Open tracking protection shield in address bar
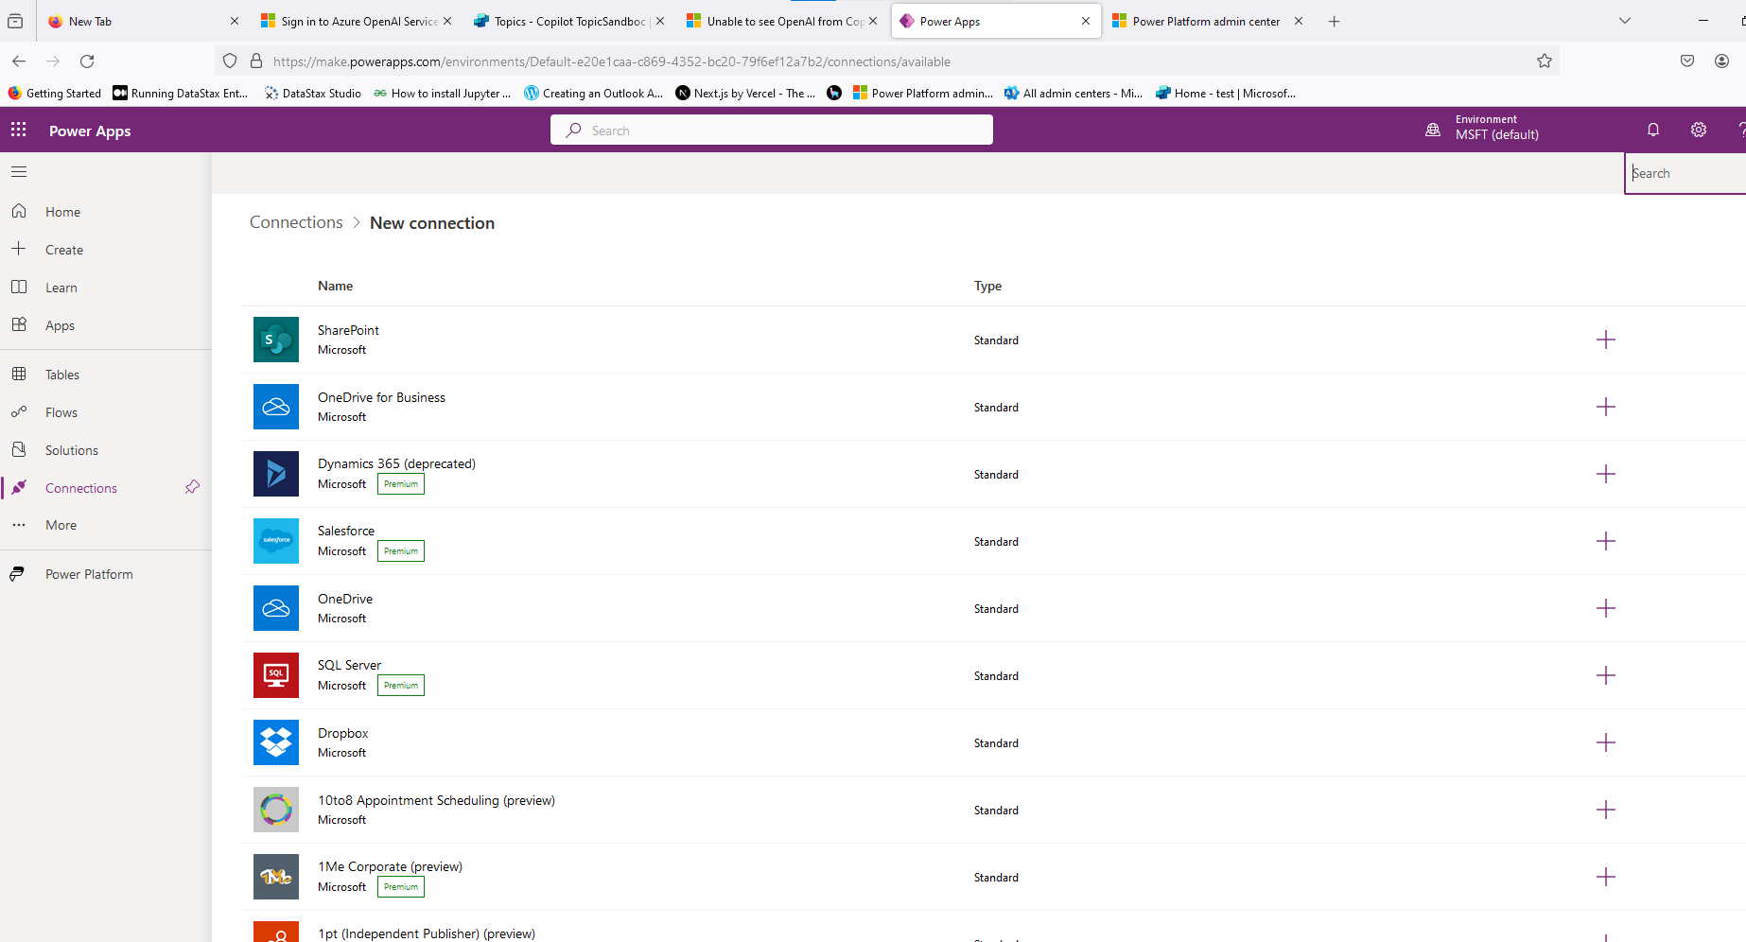The height and width of the screenshot is (942, 1746). 229,61
